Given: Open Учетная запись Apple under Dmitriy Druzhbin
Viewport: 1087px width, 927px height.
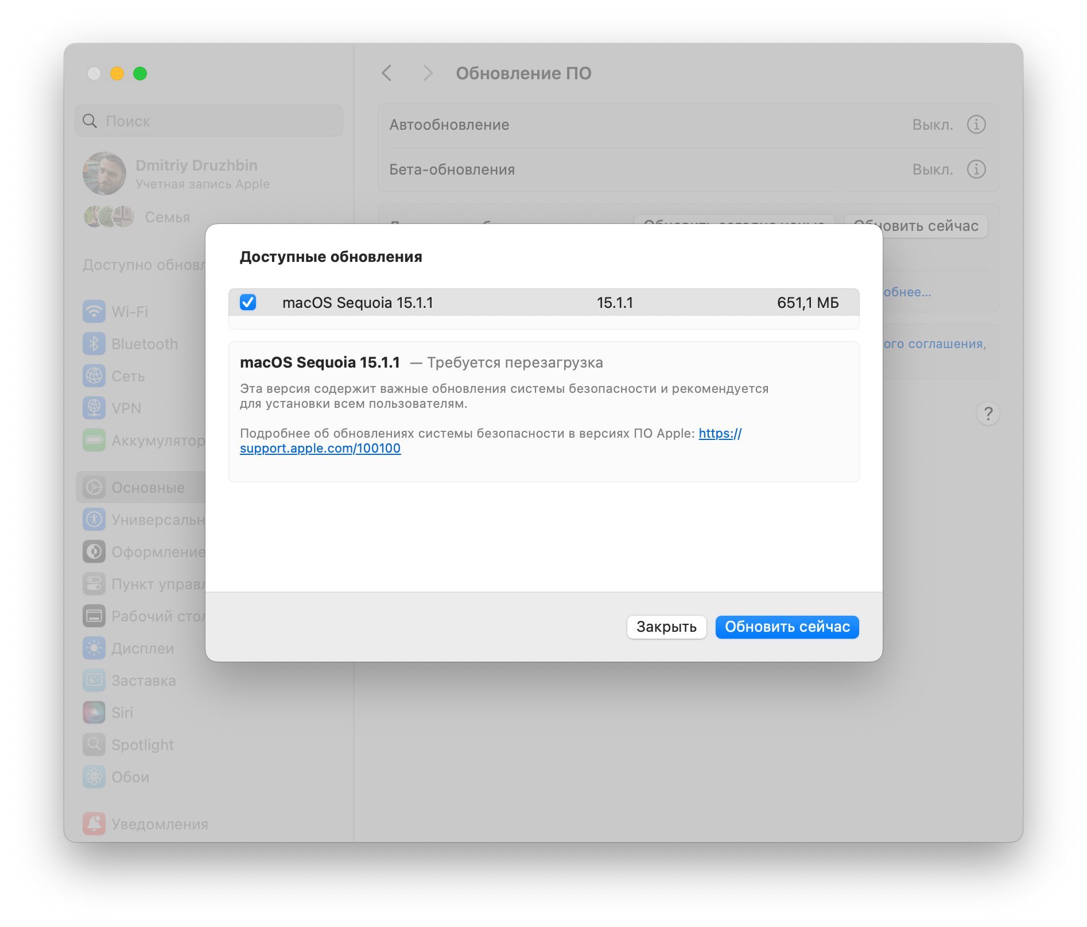Looking at the screenshot, I should (x=203, y=184).
